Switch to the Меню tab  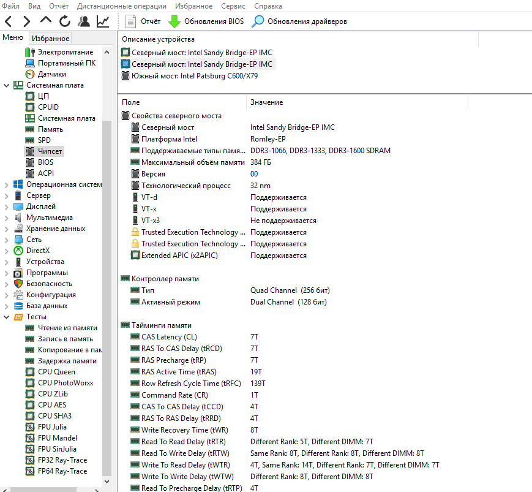point(13,37)
